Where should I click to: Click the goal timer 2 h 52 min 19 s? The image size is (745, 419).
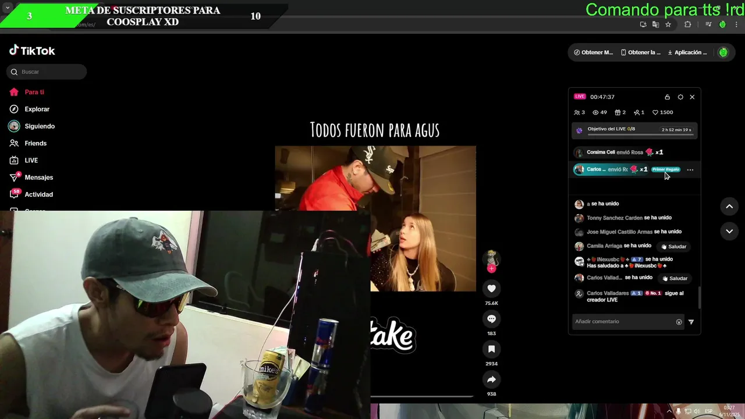click(x=676, y=130)
